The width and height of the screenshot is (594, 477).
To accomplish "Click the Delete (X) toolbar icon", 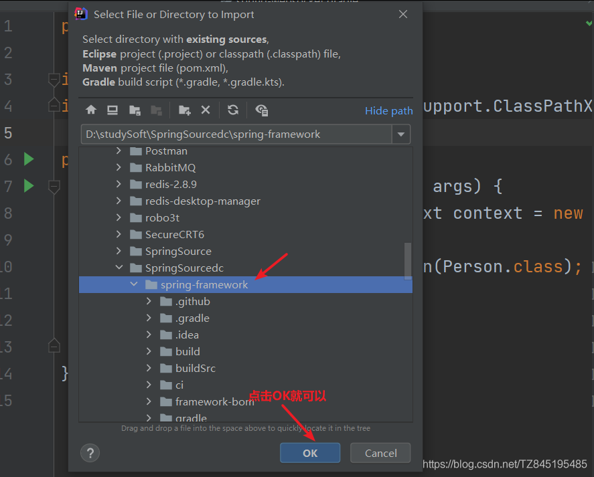I will [206, 110].
